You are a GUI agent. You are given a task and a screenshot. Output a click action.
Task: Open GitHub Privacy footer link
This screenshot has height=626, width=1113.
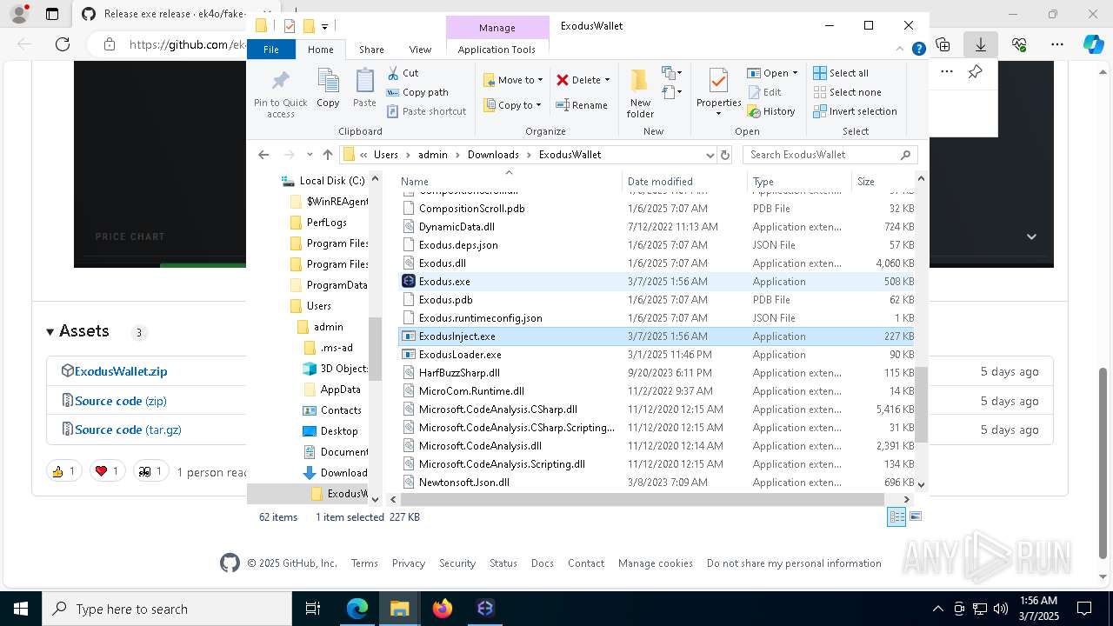408,563
